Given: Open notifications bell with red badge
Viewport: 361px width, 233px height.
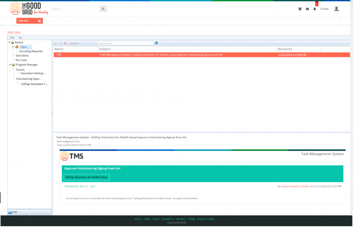Looking at the screenshot, I should tap(315, 9).
